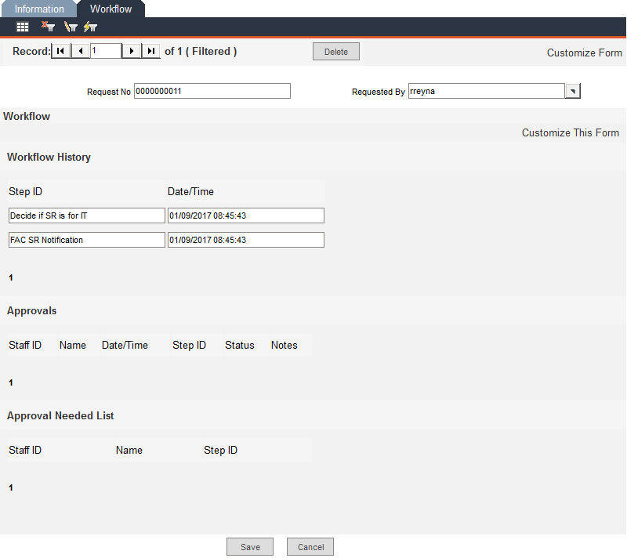Click the FAC SR Notification step field
Viewport: 627px width, 558px height.
tap(86, 239)
